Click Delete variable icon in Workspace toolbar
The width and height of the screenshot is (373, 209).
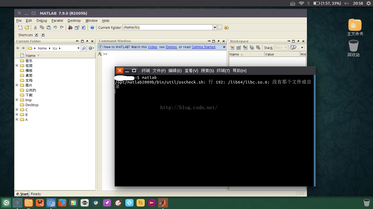click(x=258, y=48)
